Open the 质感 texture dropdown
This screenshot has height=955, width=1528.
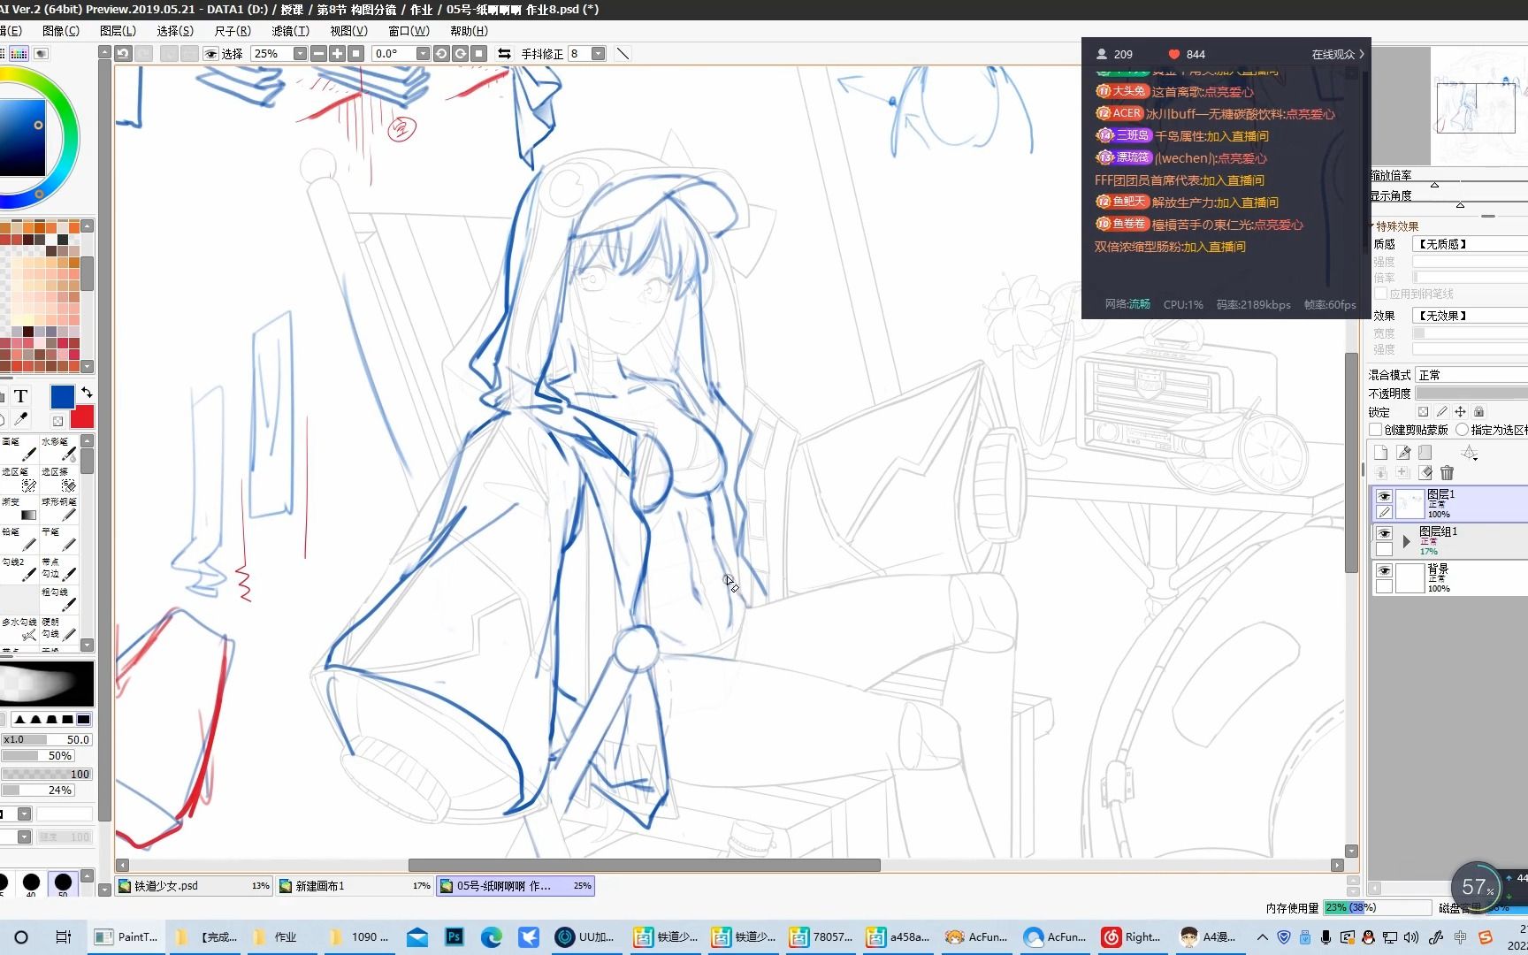(1471, 244)
